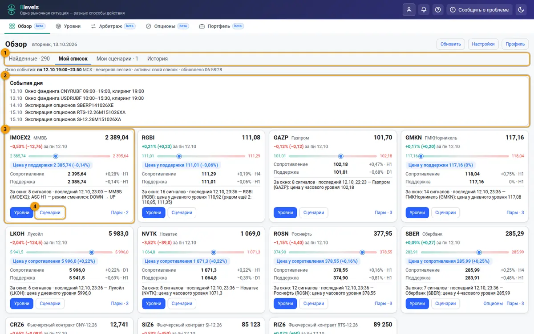The width and height of the screenshot is (534, 334).
Task: Open Сценарии on the GAZP card
Action: (314, 213)
